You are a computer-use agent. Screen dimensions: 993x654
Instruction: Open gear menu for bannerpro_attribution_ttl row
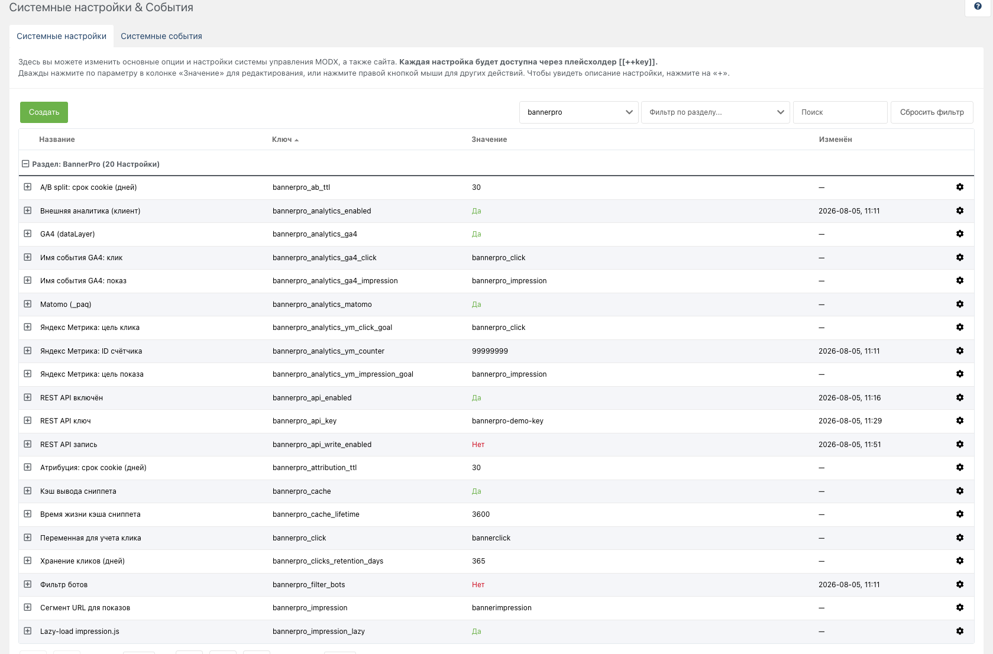click(960, 467)
